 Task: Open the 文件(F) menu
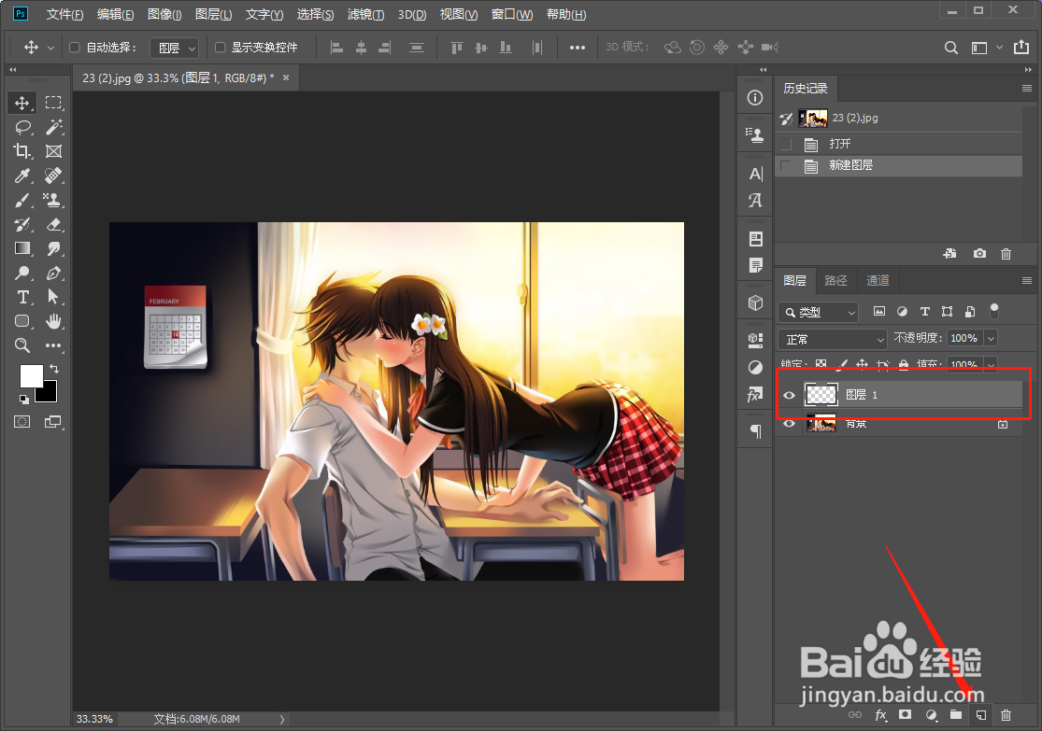click(x=64, y=15)
